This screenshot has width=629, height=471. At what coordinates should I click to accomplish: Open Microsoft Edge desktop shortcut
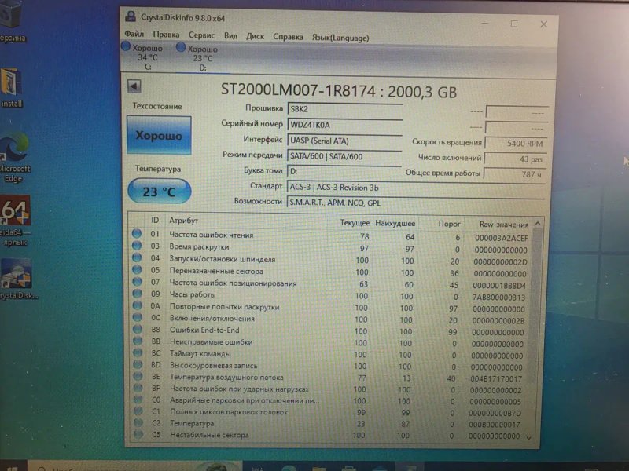15,159
